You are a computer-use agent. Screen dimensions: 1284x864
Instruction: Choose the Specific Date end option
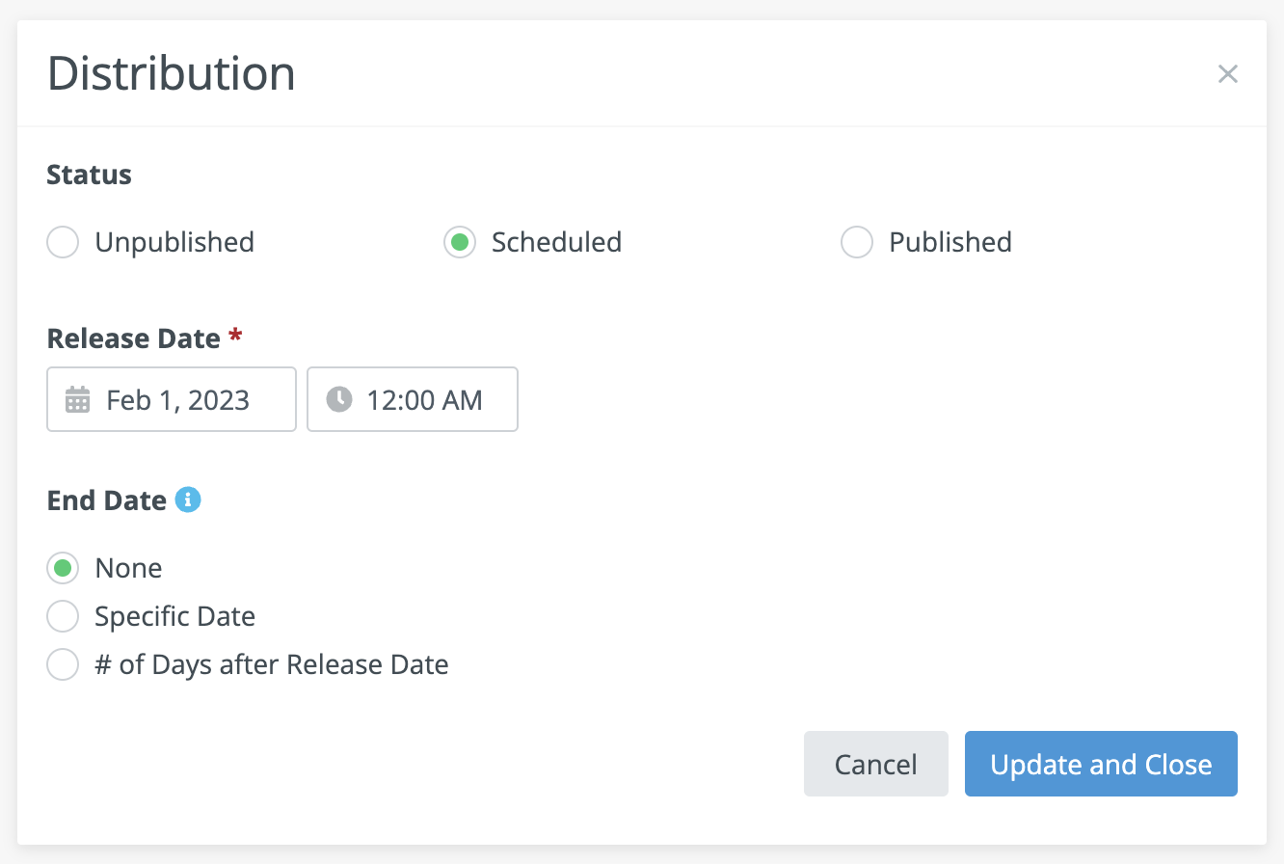[x=63, y=616]
